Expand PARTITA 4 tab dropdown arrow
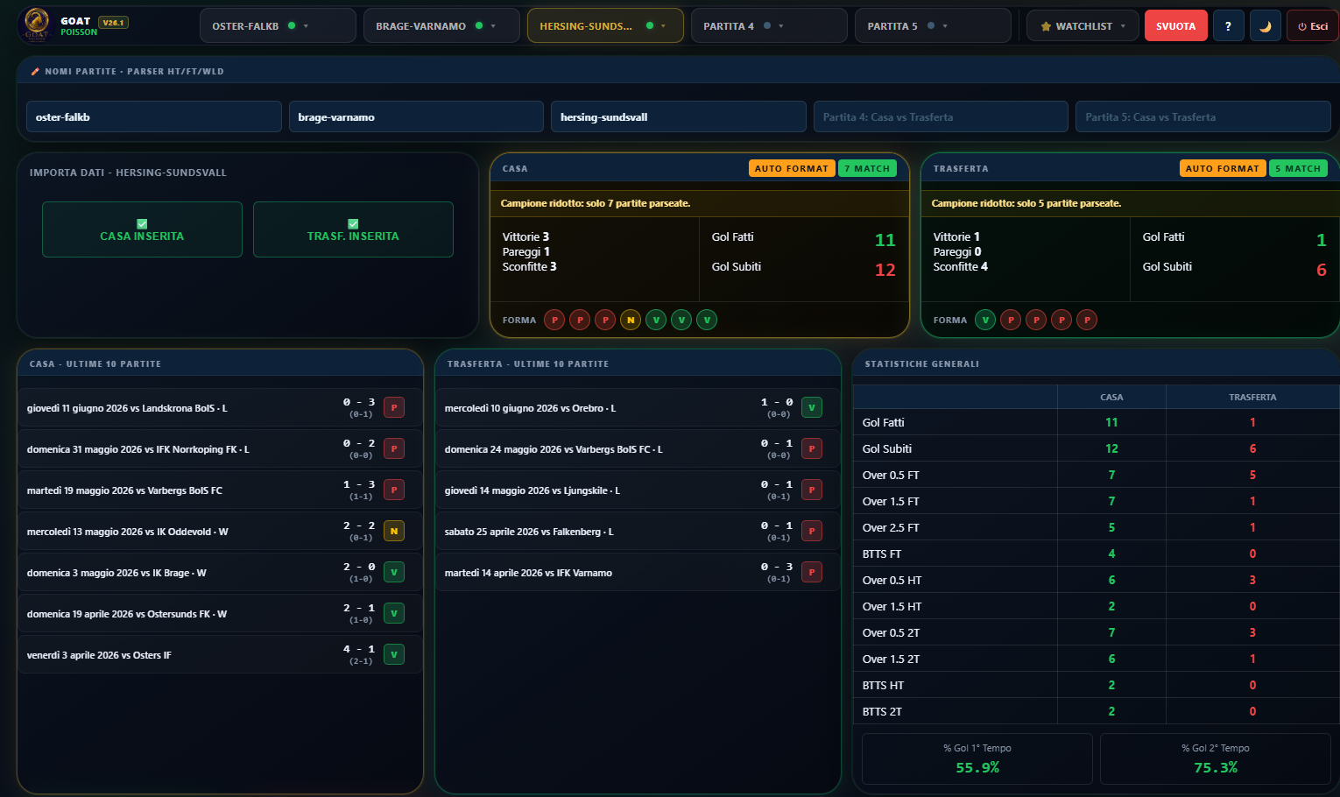Viewport: 1340px width, 797px height. [781, 26]
